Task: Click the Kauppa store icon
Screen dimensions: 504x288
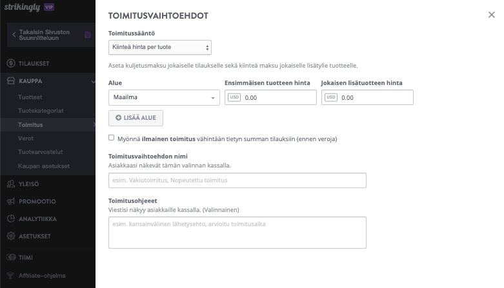Action: (11, 81)
